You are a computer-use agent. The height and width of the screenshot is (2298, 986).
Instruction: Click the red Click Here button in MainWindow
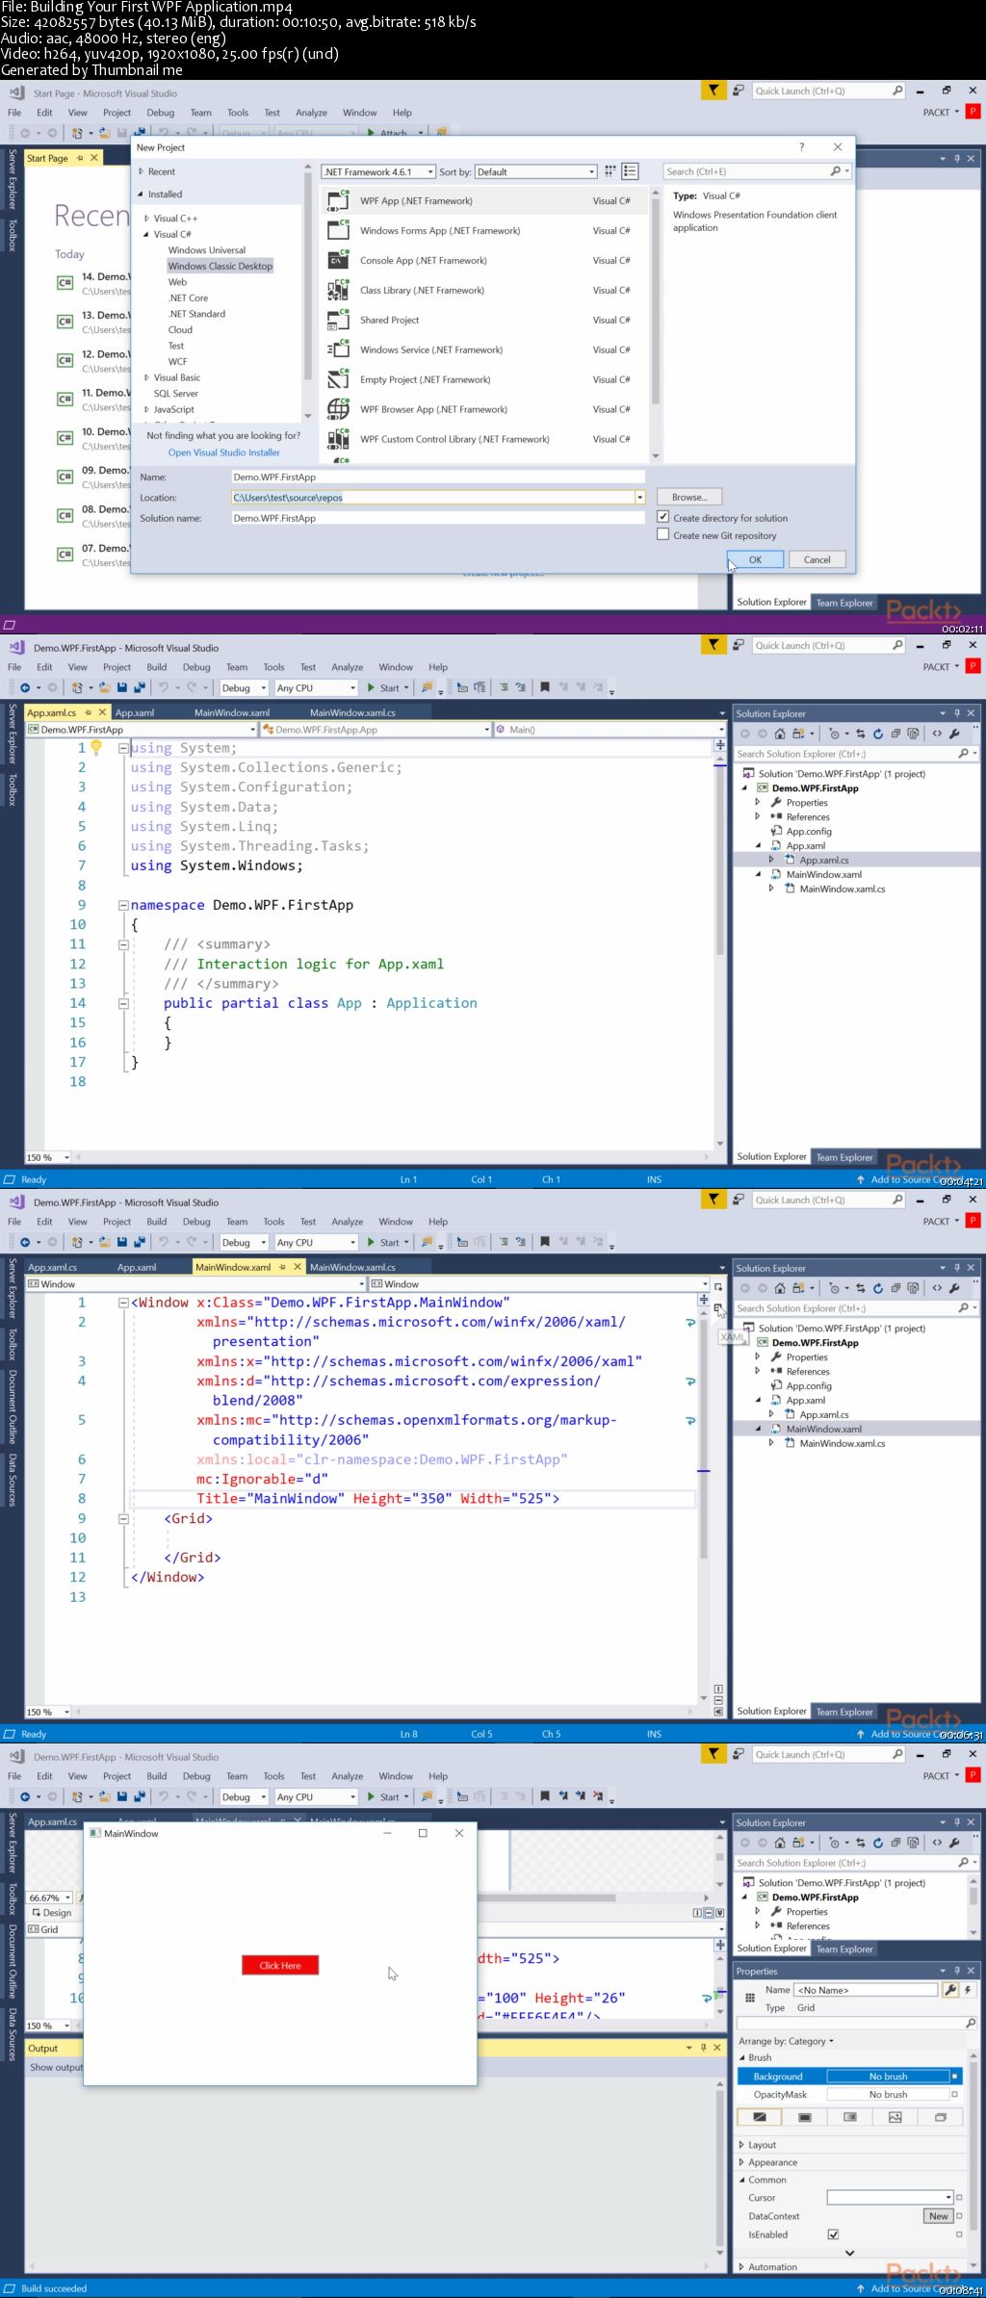pyautogui.click(x=280, y=1965)
